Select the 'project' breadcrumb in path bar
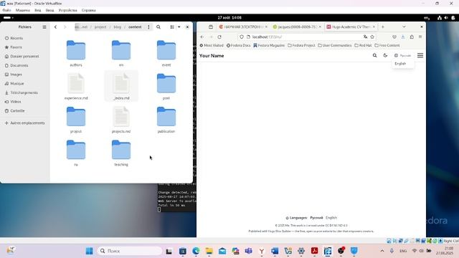The image size is (459, 258). (x=100, y=27)
